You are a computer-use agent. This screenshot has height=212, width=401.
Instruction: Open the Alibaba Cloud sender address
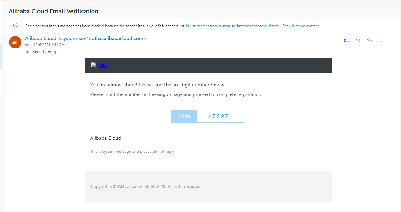(85, 39)
